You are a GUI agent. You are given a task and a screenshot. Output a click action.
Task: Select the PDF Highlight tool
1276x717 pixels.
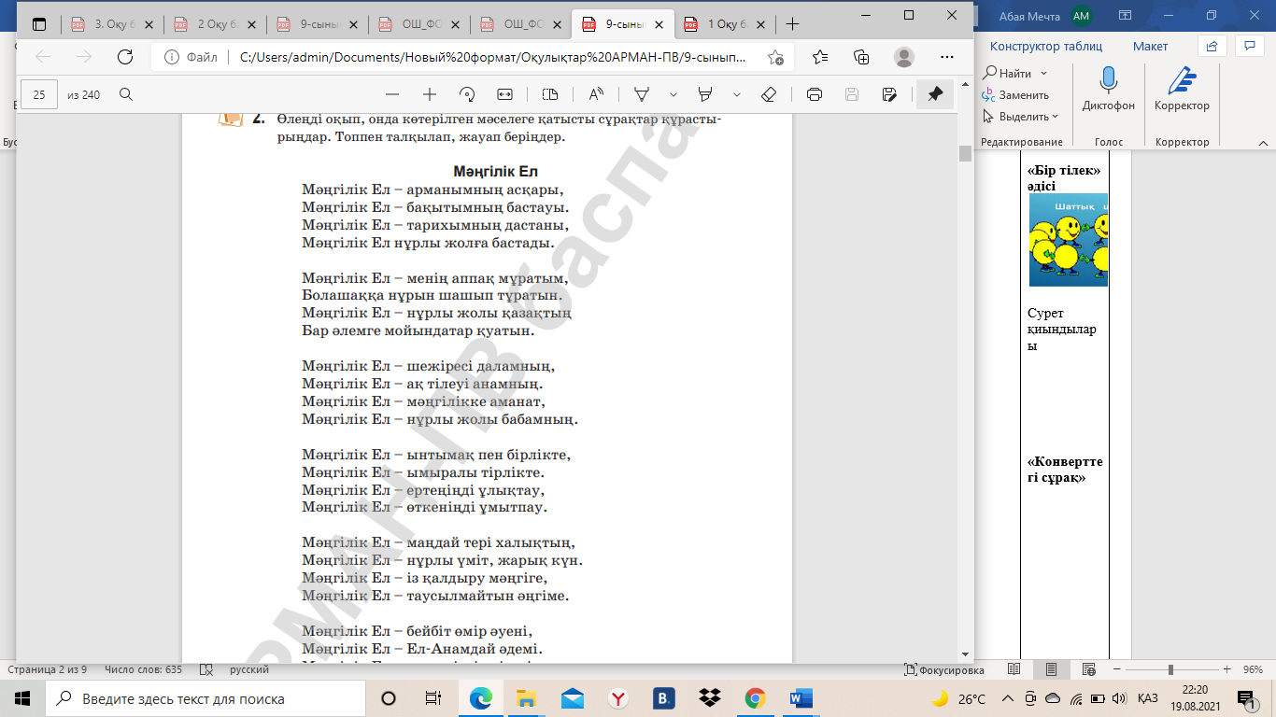pos(705,94)
